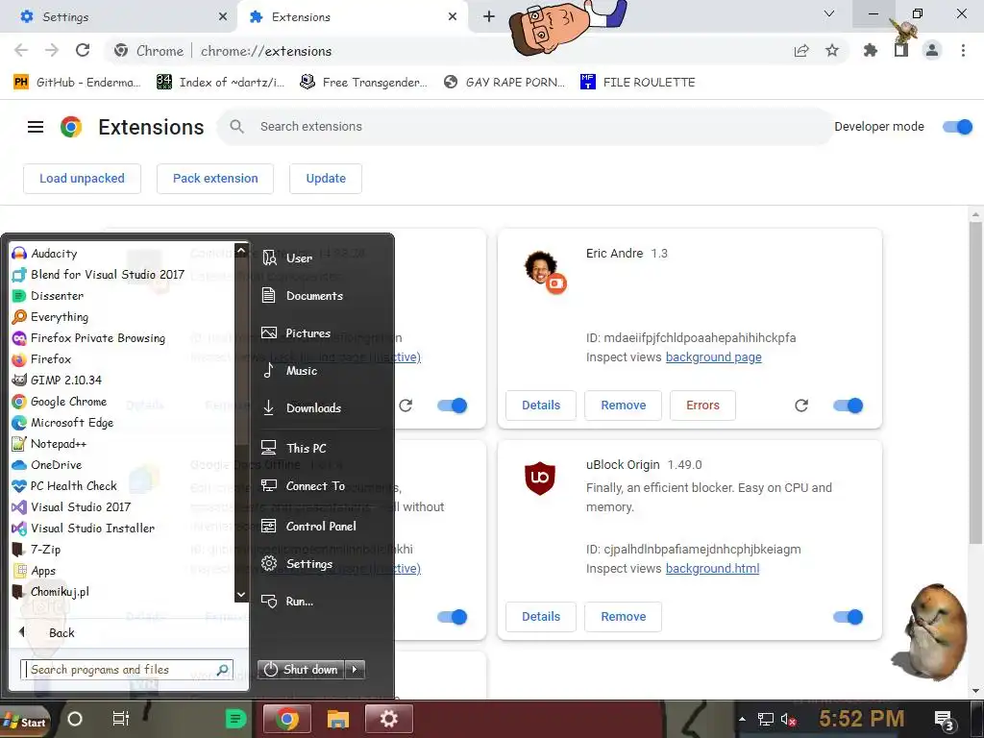Open File Explorer from the taskbar

point(337,719)
